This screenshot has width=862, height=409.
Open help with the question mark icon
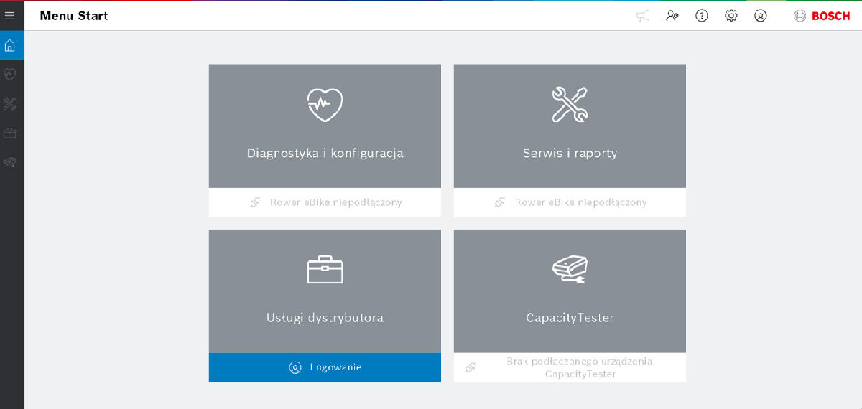click(x=702, y=16)
